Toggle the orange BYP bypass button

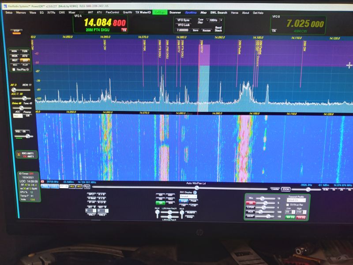[x=25, y=61]
